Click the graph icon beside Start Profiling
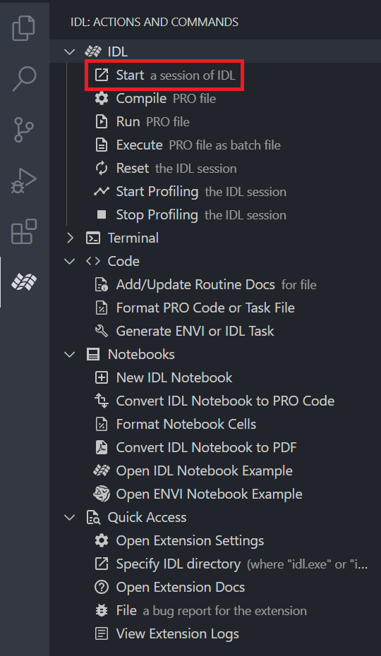Screen dimensions: 381x656 click(x=102, y=192)
